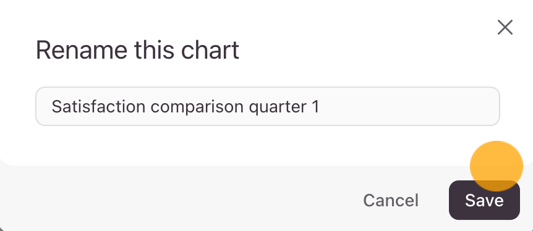This screenshot has width=533, height=231.
Task: Click the word 'Rename' in the dialog title
Action: pos(81,50)
